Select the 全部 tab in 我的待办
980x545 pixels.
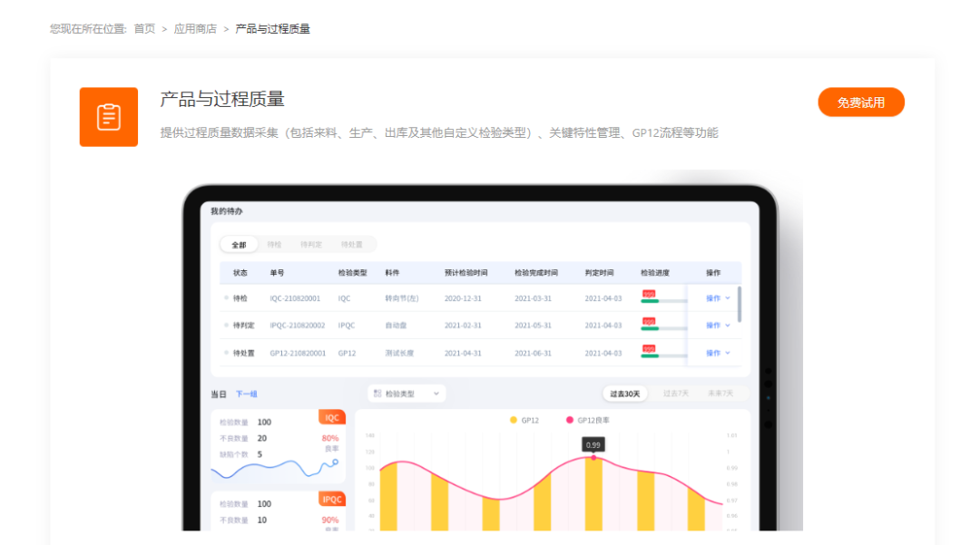click(x=239, y=245)
